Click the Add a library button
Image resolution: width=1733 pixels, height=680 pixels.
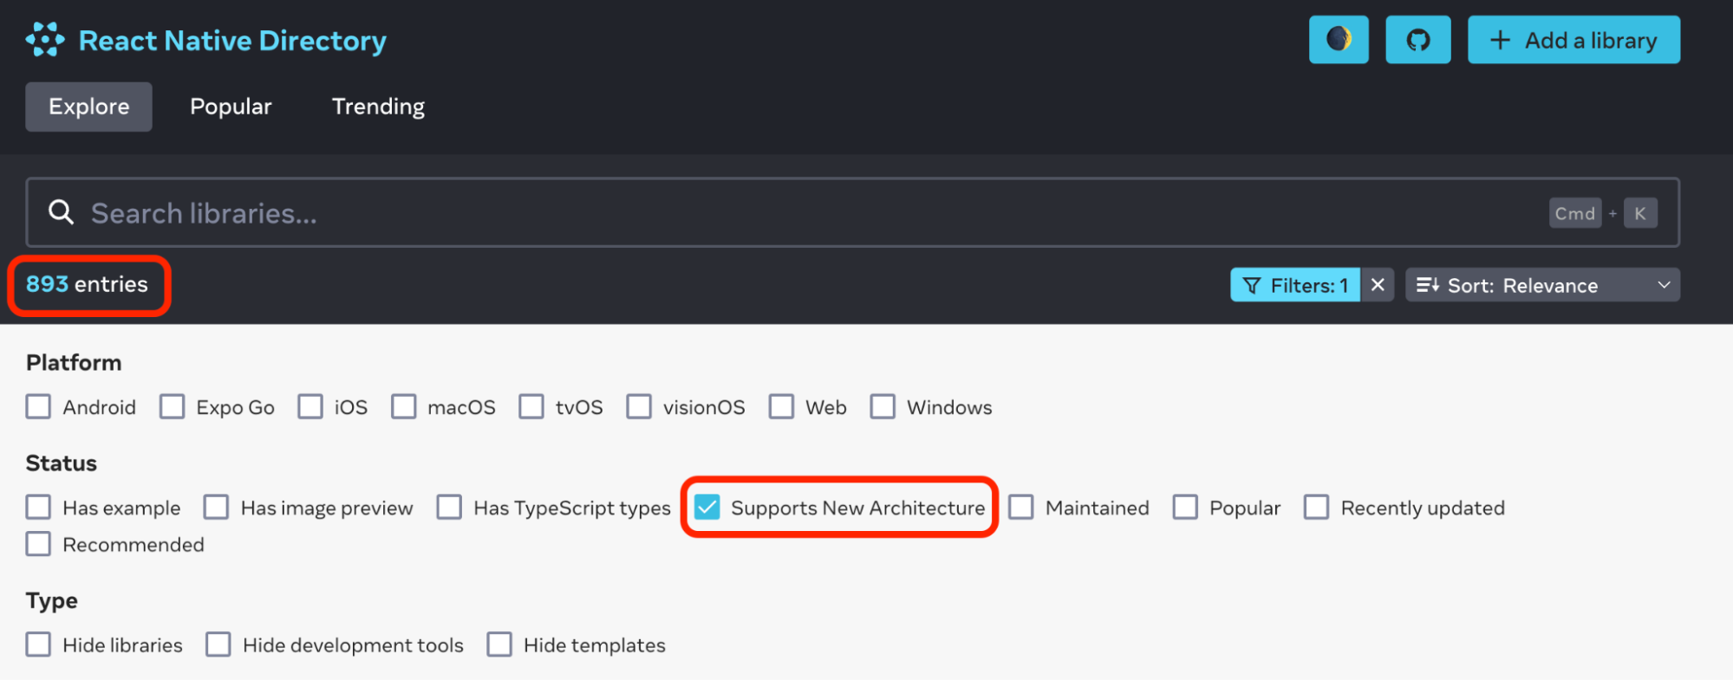click(x=1573, y=40)
